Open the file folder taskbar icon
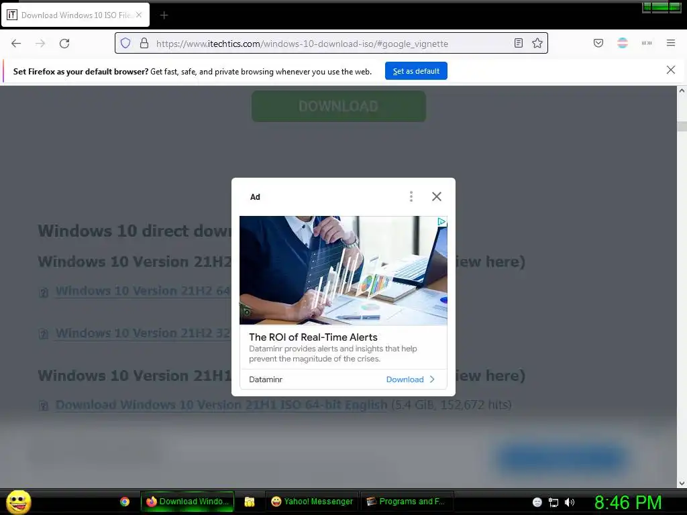Image resolution: width=687 pixels, height=515 pixels. coord(250,502)
